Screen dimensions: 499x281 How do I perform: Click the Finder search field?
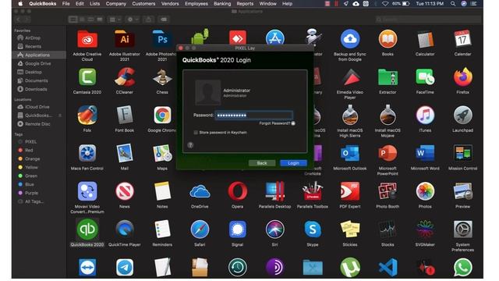428,20
